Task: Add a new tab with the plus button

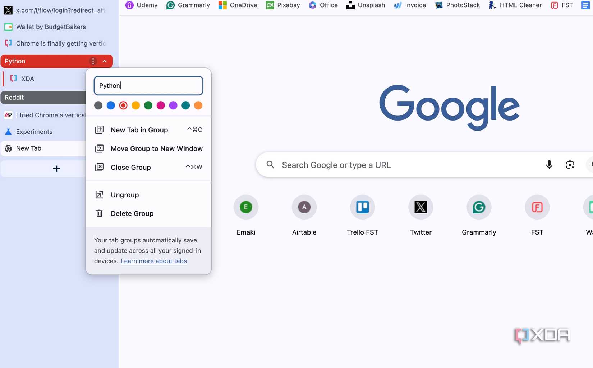Action: [56, 168]
